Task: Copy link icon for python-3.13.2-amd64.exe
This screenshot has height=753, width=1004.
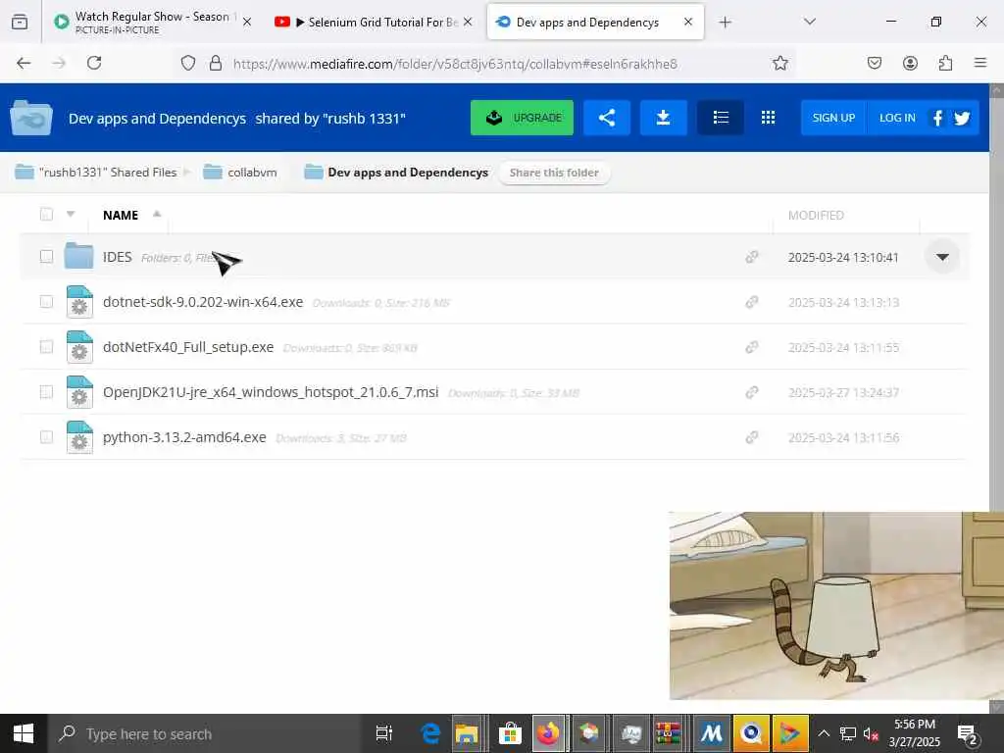Action: coord(752,437)
